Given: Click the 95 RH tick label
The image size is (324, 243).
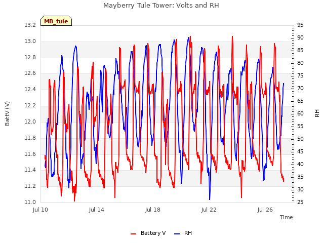Looking at the screenshot, I should point(300,25).
